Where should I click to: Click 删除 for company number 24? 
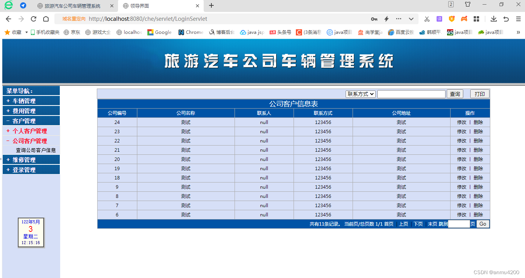(x=478, y=122)
